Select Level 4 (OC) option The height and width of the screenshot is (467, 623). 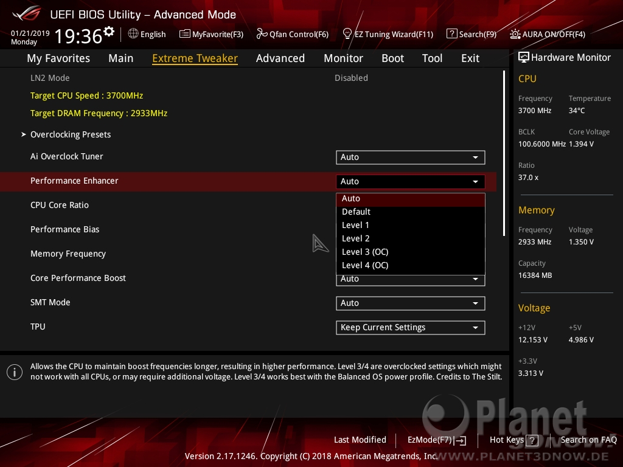point(411,266)
